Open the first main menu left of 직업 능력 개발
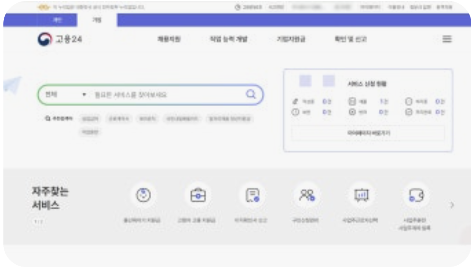Image resolution: width=471 pixels, height=270 pixels. (x=169, y=39)
